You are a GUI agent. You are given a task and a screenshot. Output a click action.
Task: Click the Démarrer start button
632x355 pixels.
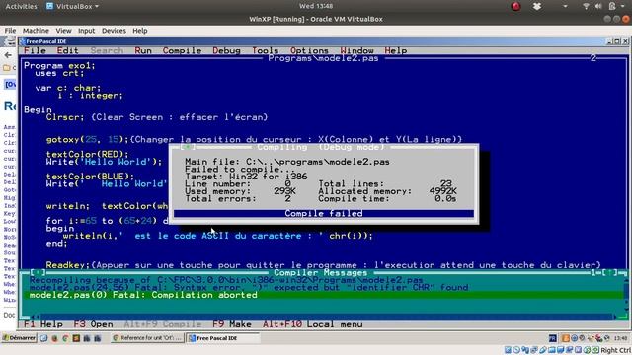click(x=19, y=338)
